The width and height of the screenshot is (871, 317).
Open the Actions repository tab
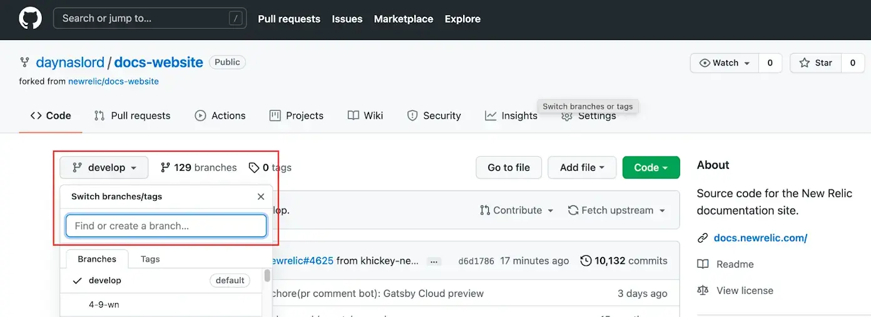[x=220, y=116]
